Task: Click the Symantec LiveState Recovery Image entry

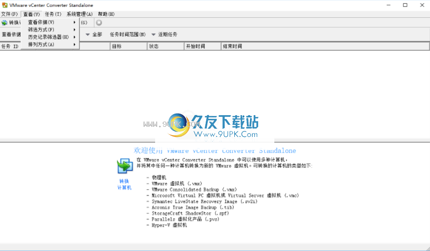Action: coord(205,201)
